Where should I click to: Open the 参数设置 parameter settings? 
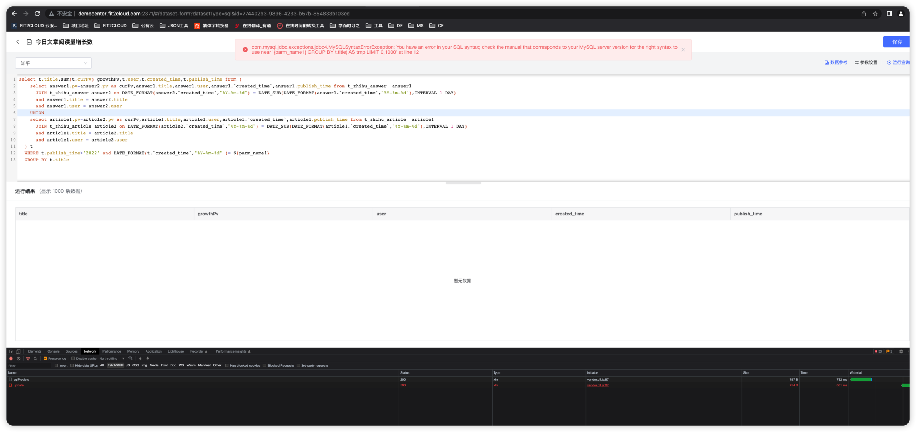(x=866, y=62)
